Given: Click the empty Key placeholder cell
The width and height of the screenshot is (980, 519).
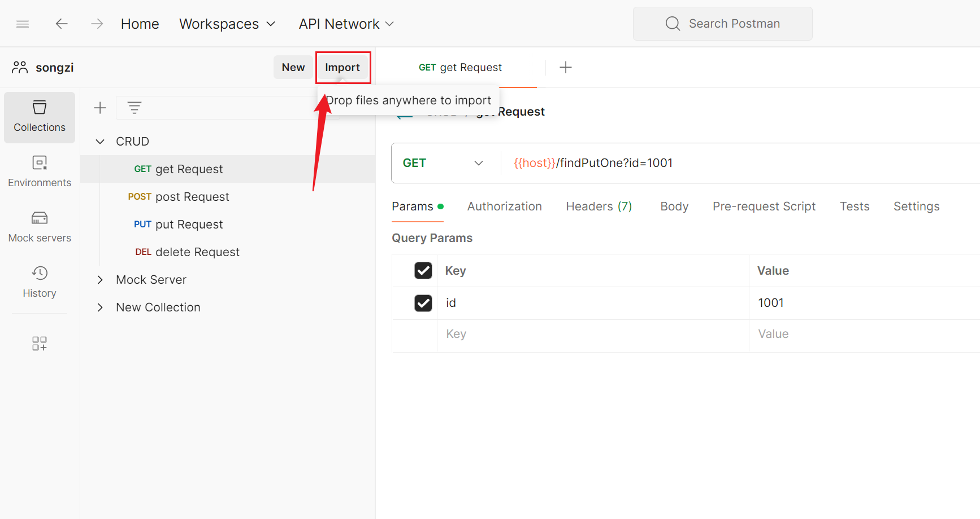Looking at the screenshot, I should pyautogui.click(x=593, y=335).
